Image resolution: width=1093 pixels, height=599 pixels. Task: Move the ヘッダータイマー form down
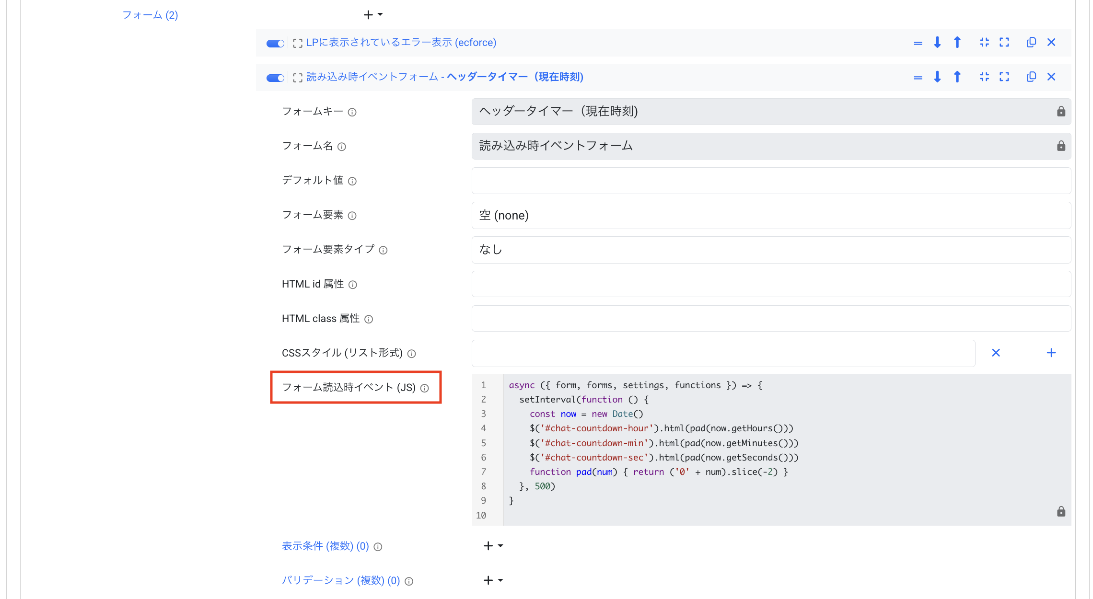coord(937,77)
